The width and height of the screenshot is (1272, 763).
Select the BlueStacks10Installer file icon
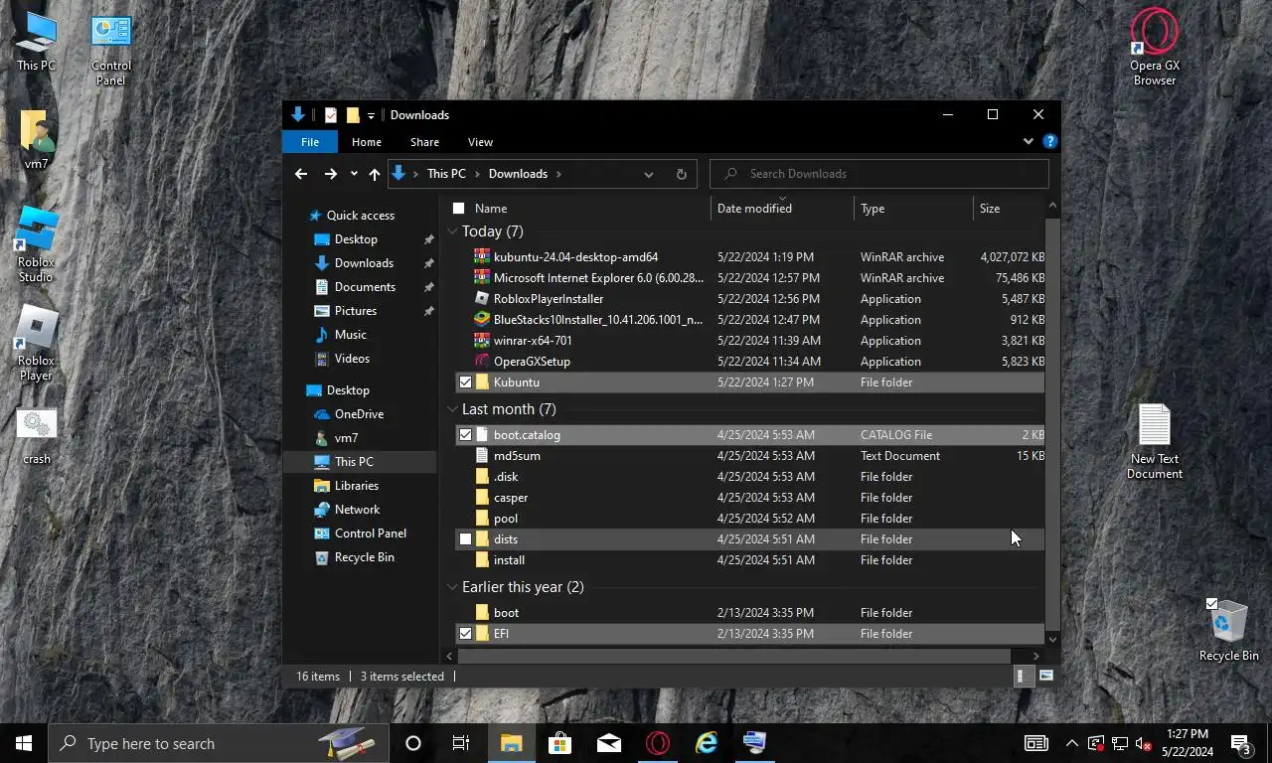(482, 320)
